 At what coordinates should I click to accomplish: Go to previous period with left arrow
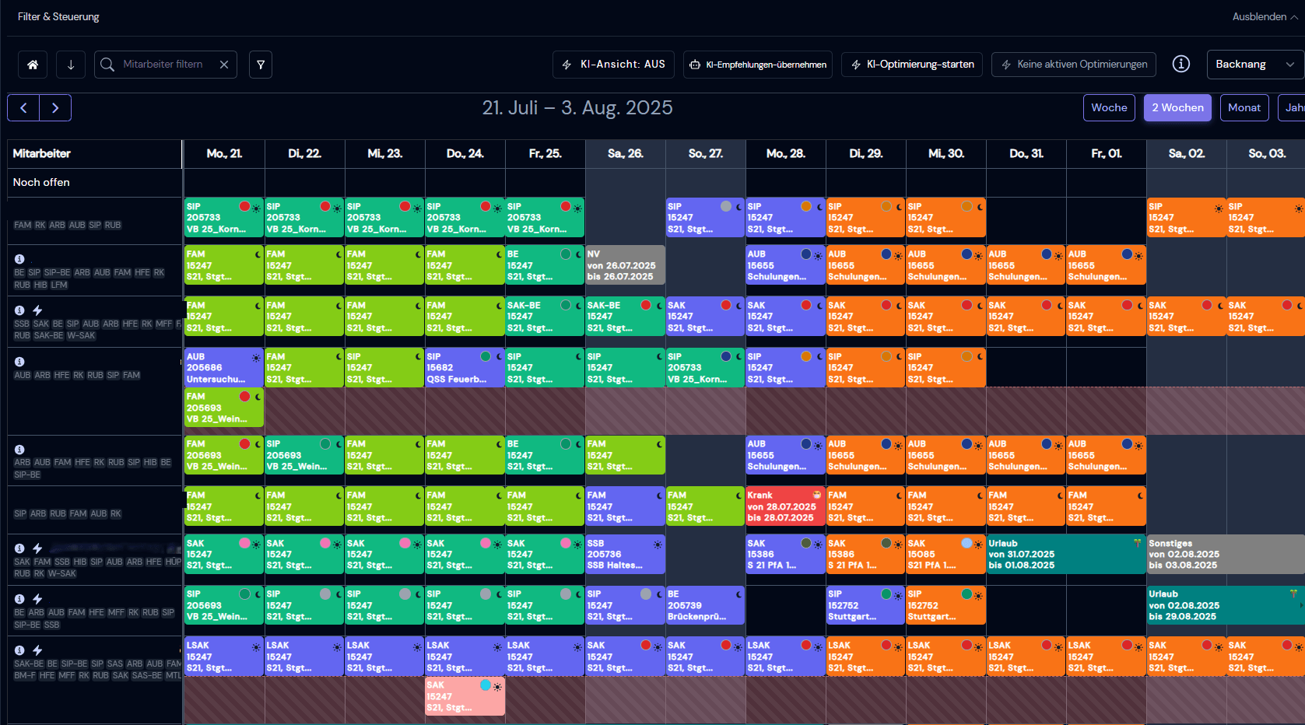[x=23, y=108]
